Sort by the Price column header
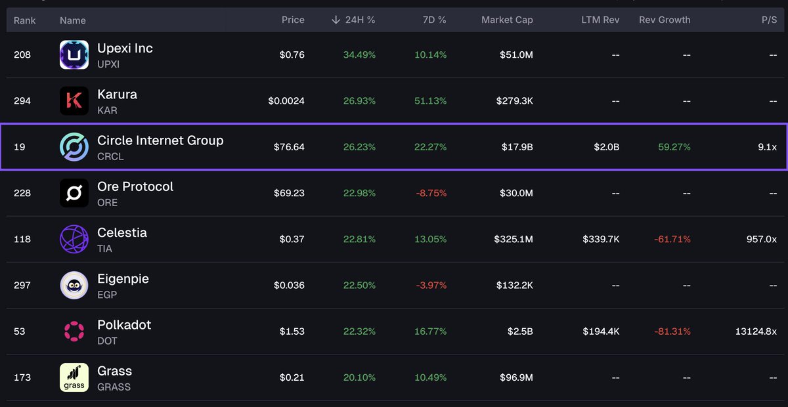The height and width of the screenshot is (407, 788). [x=293, y=20]
